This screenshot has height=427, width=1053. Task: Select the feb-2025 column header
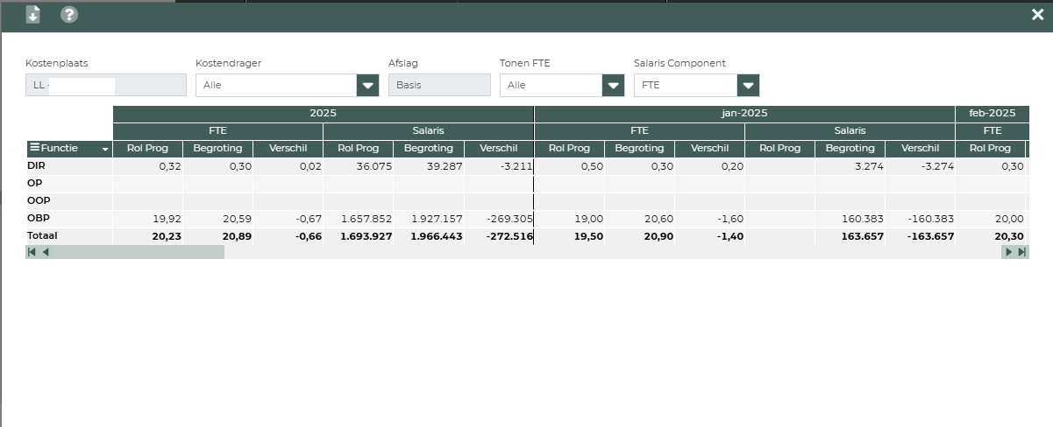click(992, 114)
